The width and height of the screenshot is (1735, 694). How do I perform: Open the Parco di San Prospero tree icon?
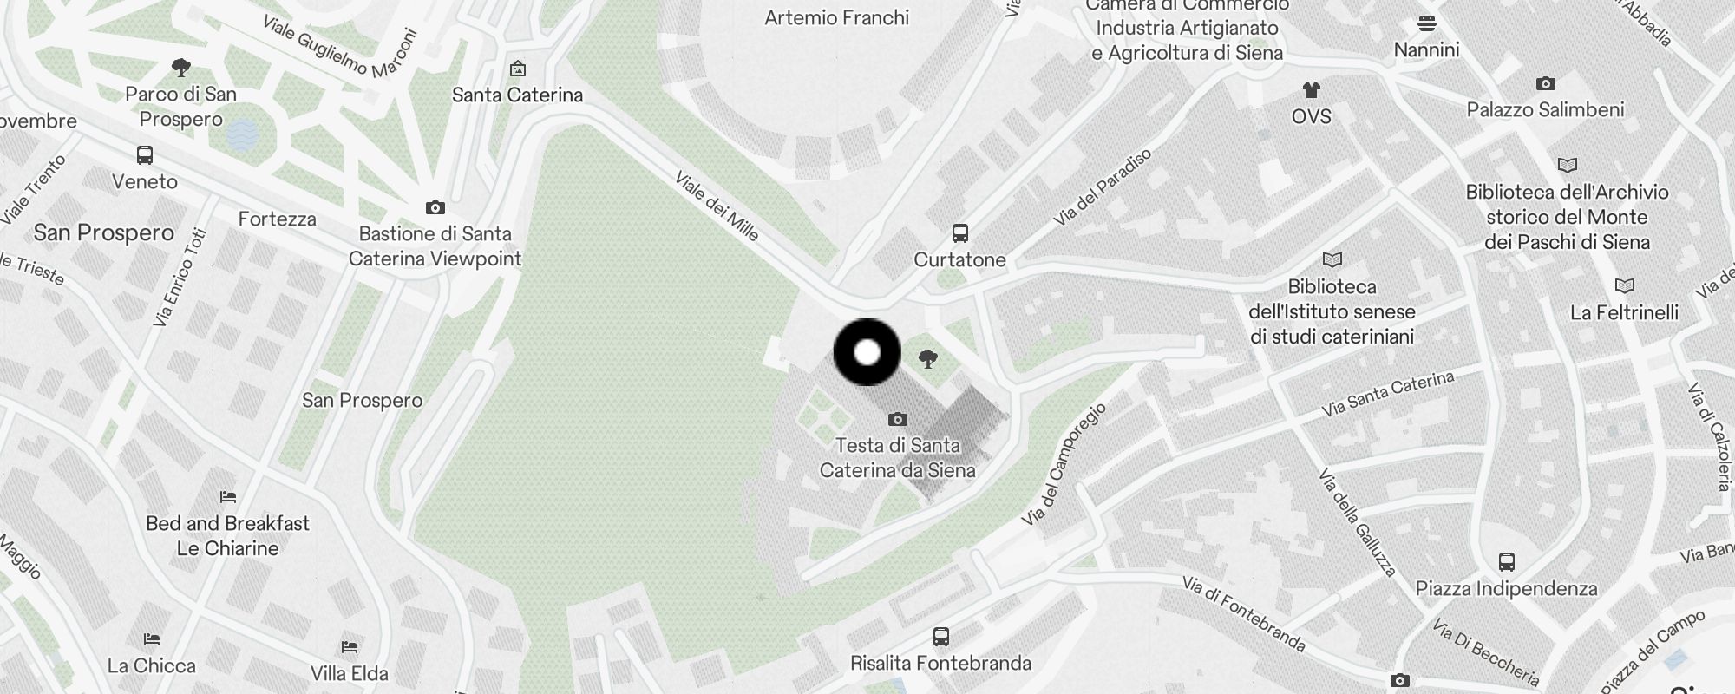[x=180, y=67]
